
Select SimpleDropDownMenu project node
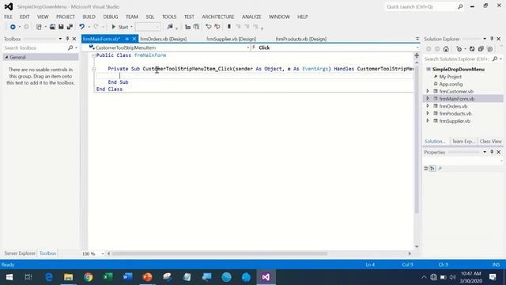[459, 69]
